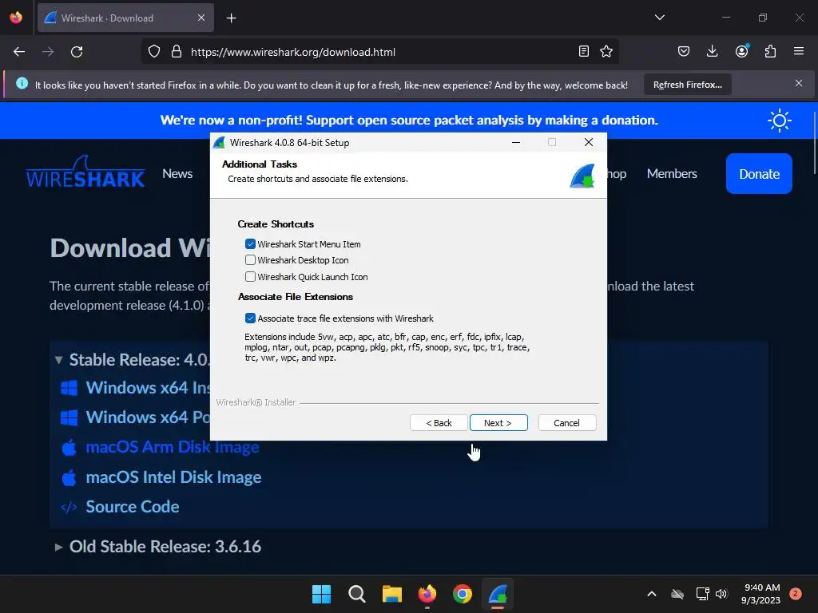Click the page vertical scrollbar

(x=814, y=144)
